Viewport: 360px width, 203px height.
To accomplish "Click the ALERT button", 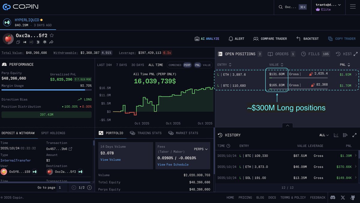I will [236, 39].
